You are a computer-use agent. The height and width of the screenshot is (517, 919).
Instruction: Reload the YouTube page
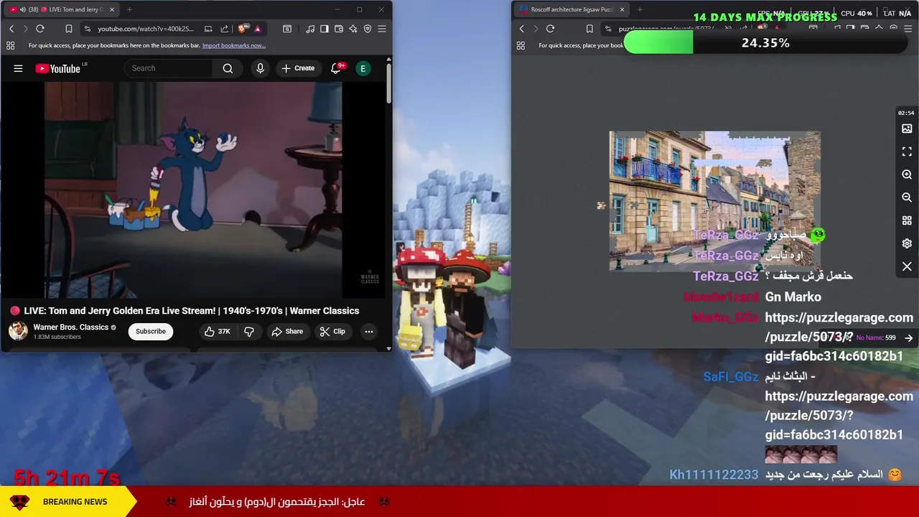(40, 29)
